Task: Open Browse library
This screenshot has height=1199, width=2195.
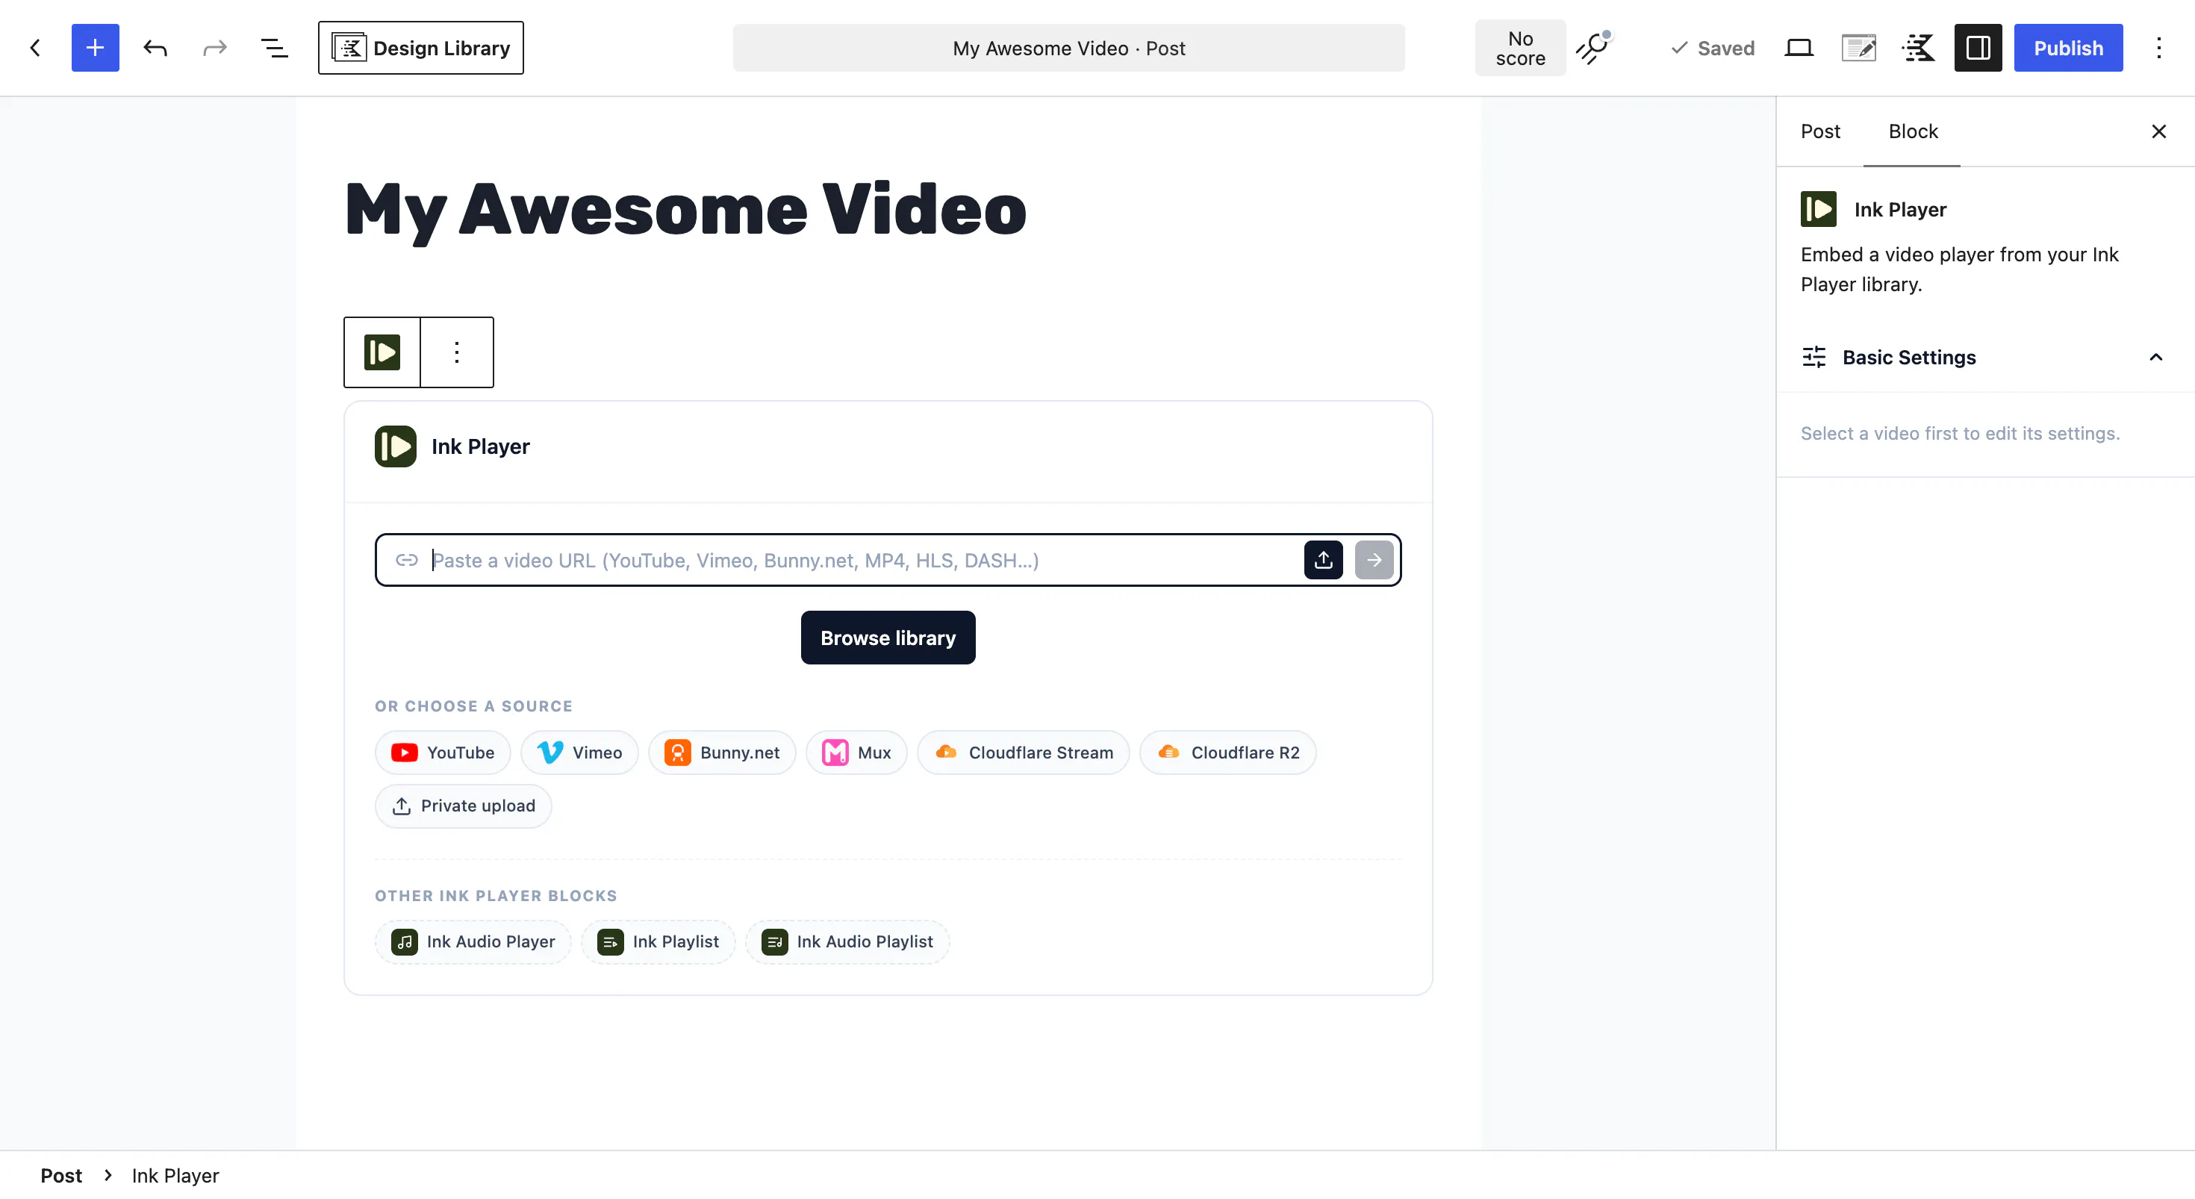Action: (x=888, y=638)
